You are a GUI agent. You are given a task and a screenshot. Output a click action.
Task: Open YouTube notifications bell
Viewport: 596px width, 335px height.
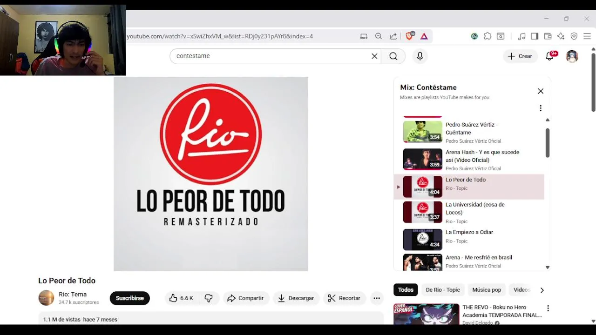550,56
